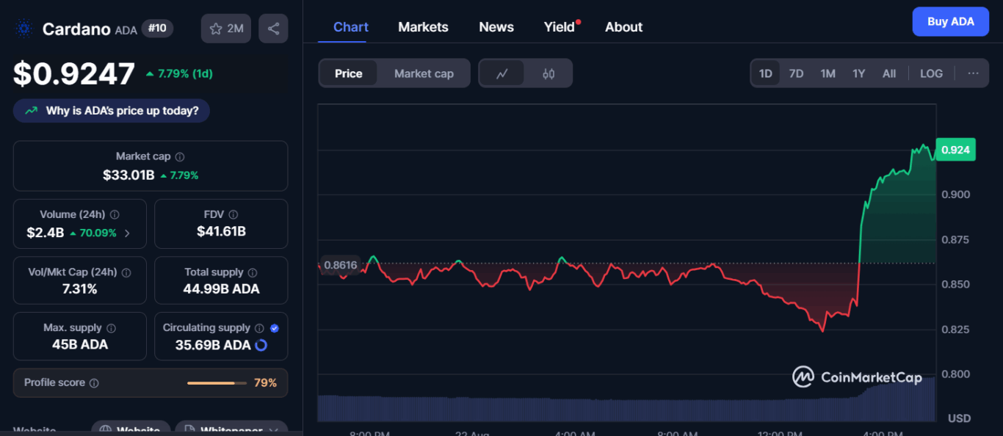This screenshot has height=436, width=1003.
Task: Click the trend arrow icon in ADA price question
Action: coord(31,111)
